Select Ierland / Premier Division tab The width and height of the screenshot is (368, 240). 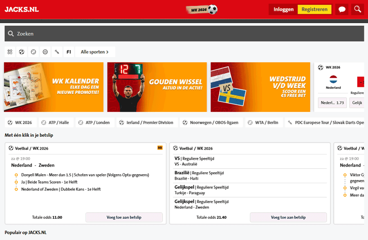click(147, 122)
